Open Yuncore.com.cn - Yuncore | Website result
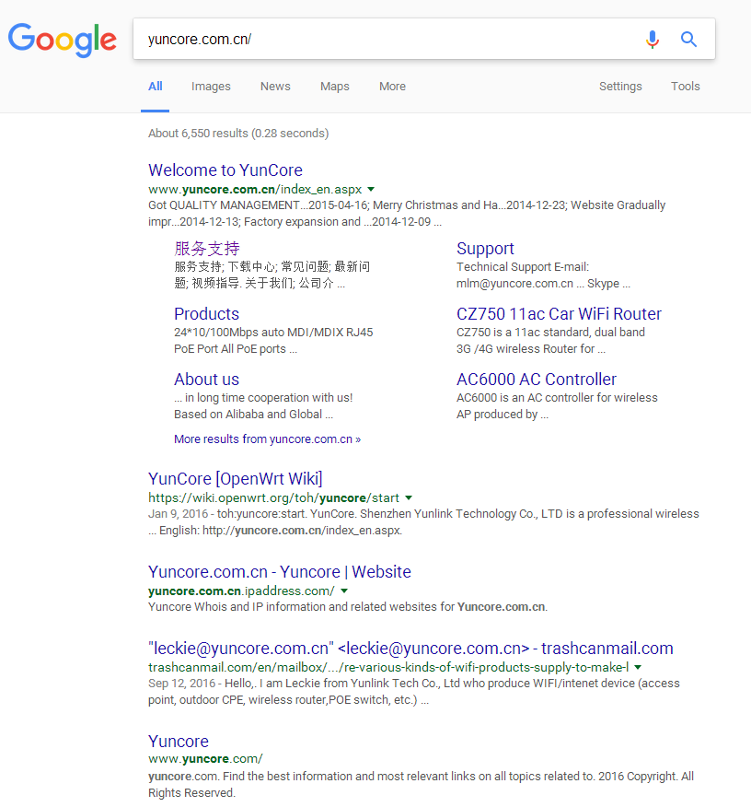The image size is (751, 807). 280,572
